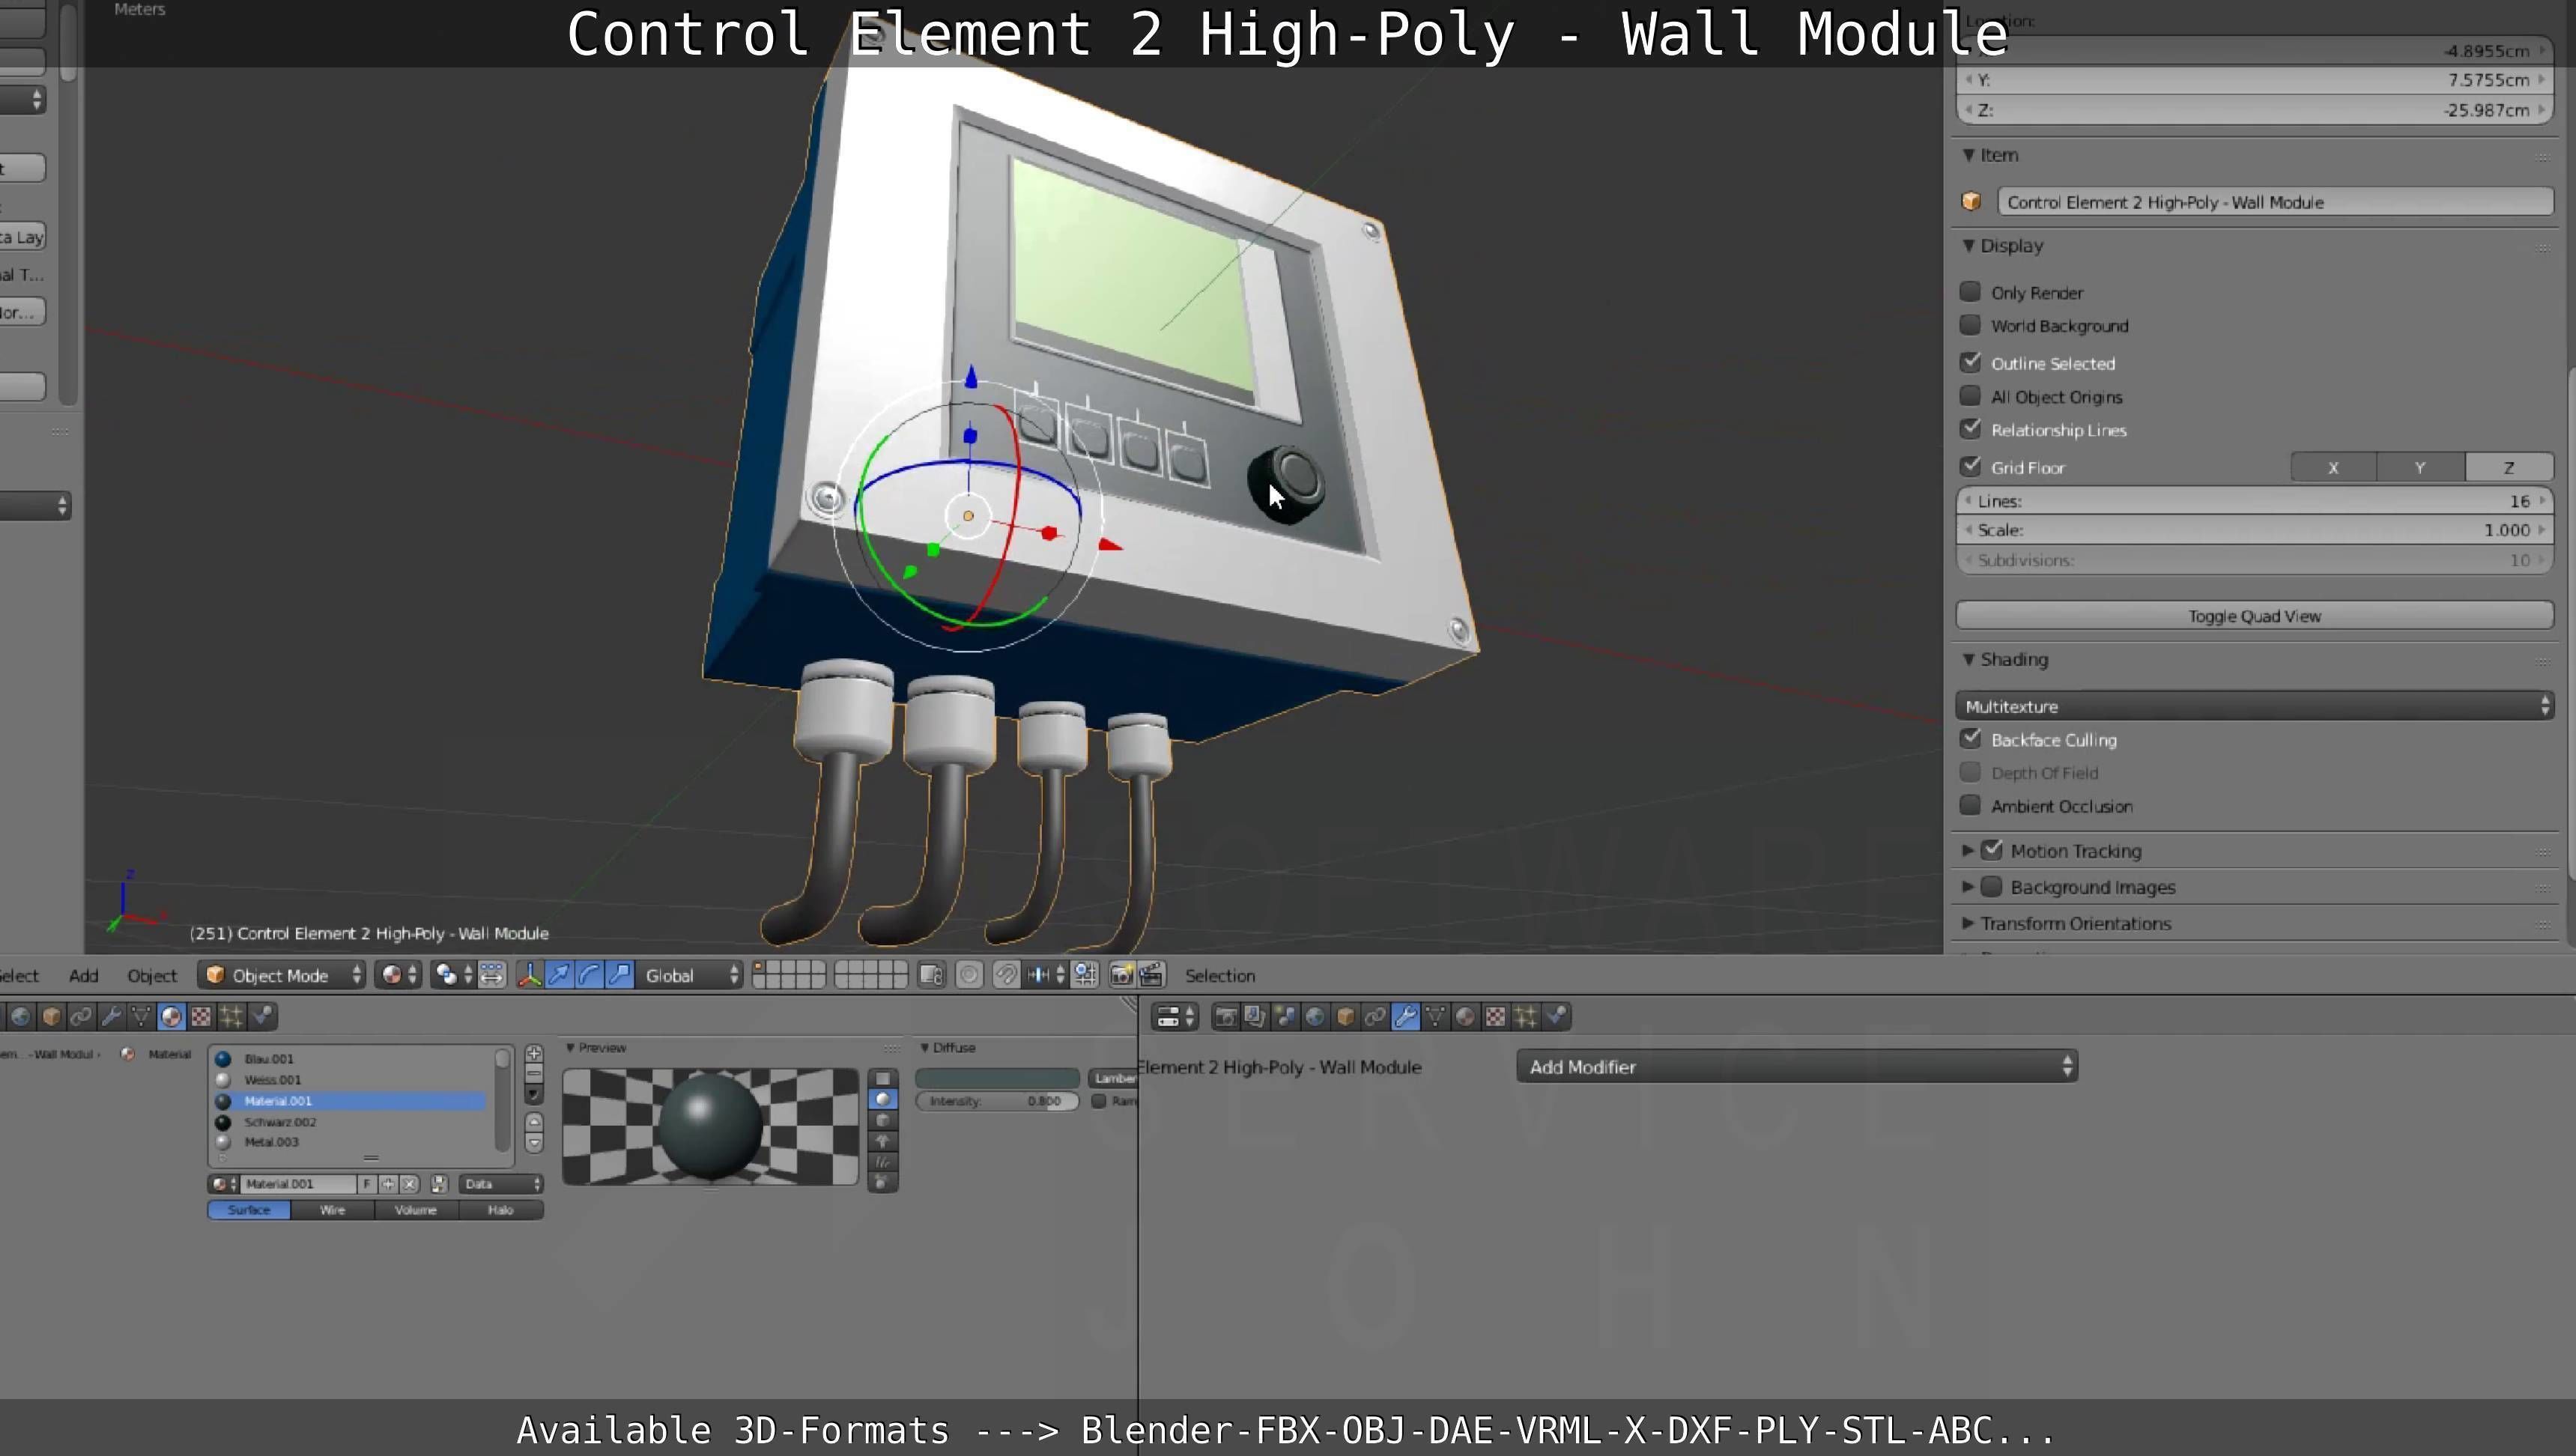Open Scene tab in right properties panel
This screenshot has height=1456, width=2576.
tap(1285, 1017)
